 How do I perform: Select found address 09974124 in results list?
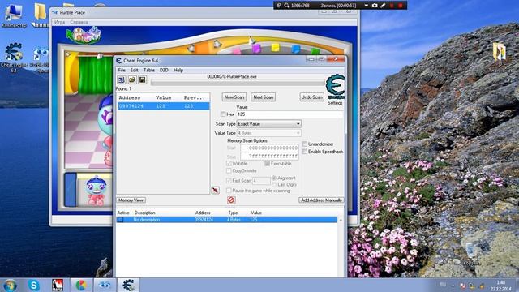tap(164, 106)
